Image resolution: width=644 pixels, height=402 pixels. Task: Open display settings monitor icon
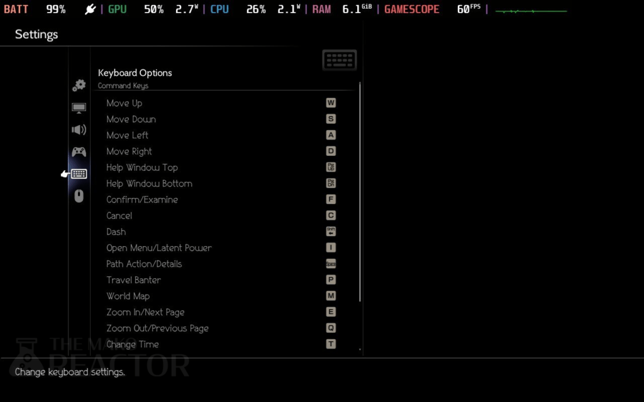(79, 108)
